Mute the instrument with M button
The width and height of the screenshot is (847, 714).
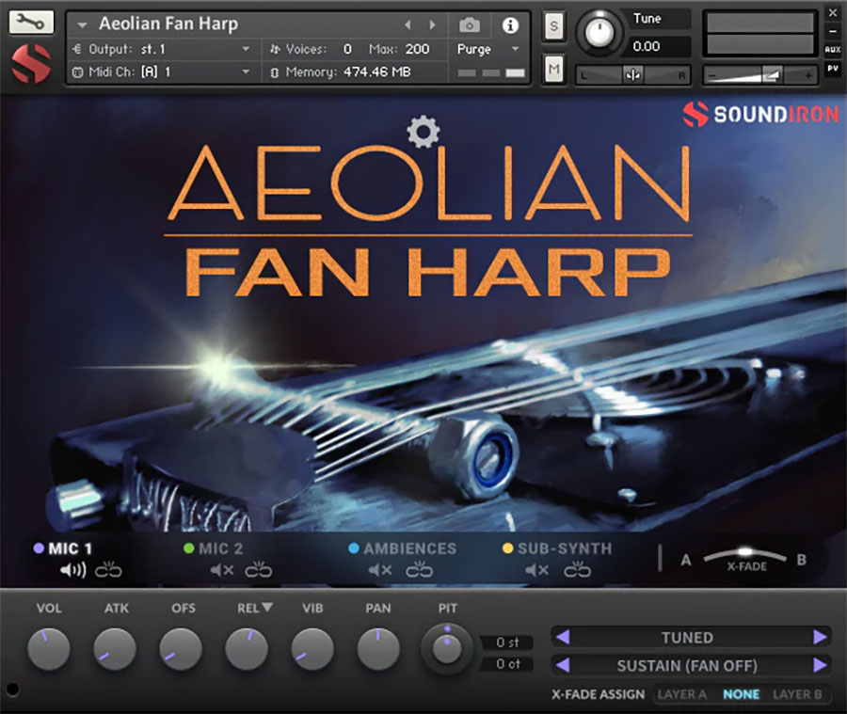[553, 69]
